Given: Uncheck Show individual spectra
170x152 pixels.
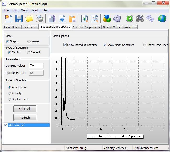Looking at the screenshot, I should (x=65, y=45).
